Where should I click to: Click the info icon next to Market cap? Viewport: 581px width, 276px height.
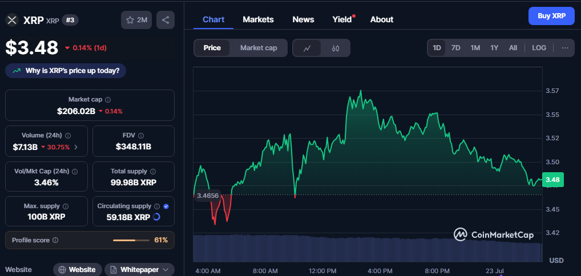108,100
